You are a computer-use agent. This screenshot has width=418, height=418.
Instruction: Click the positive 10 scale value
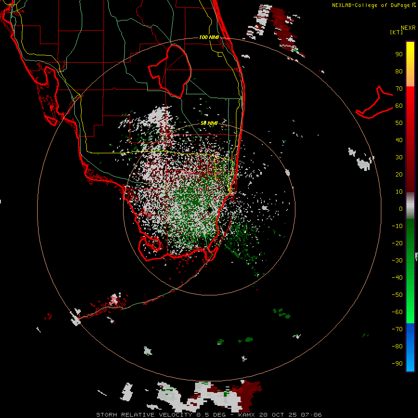(399, 192)
